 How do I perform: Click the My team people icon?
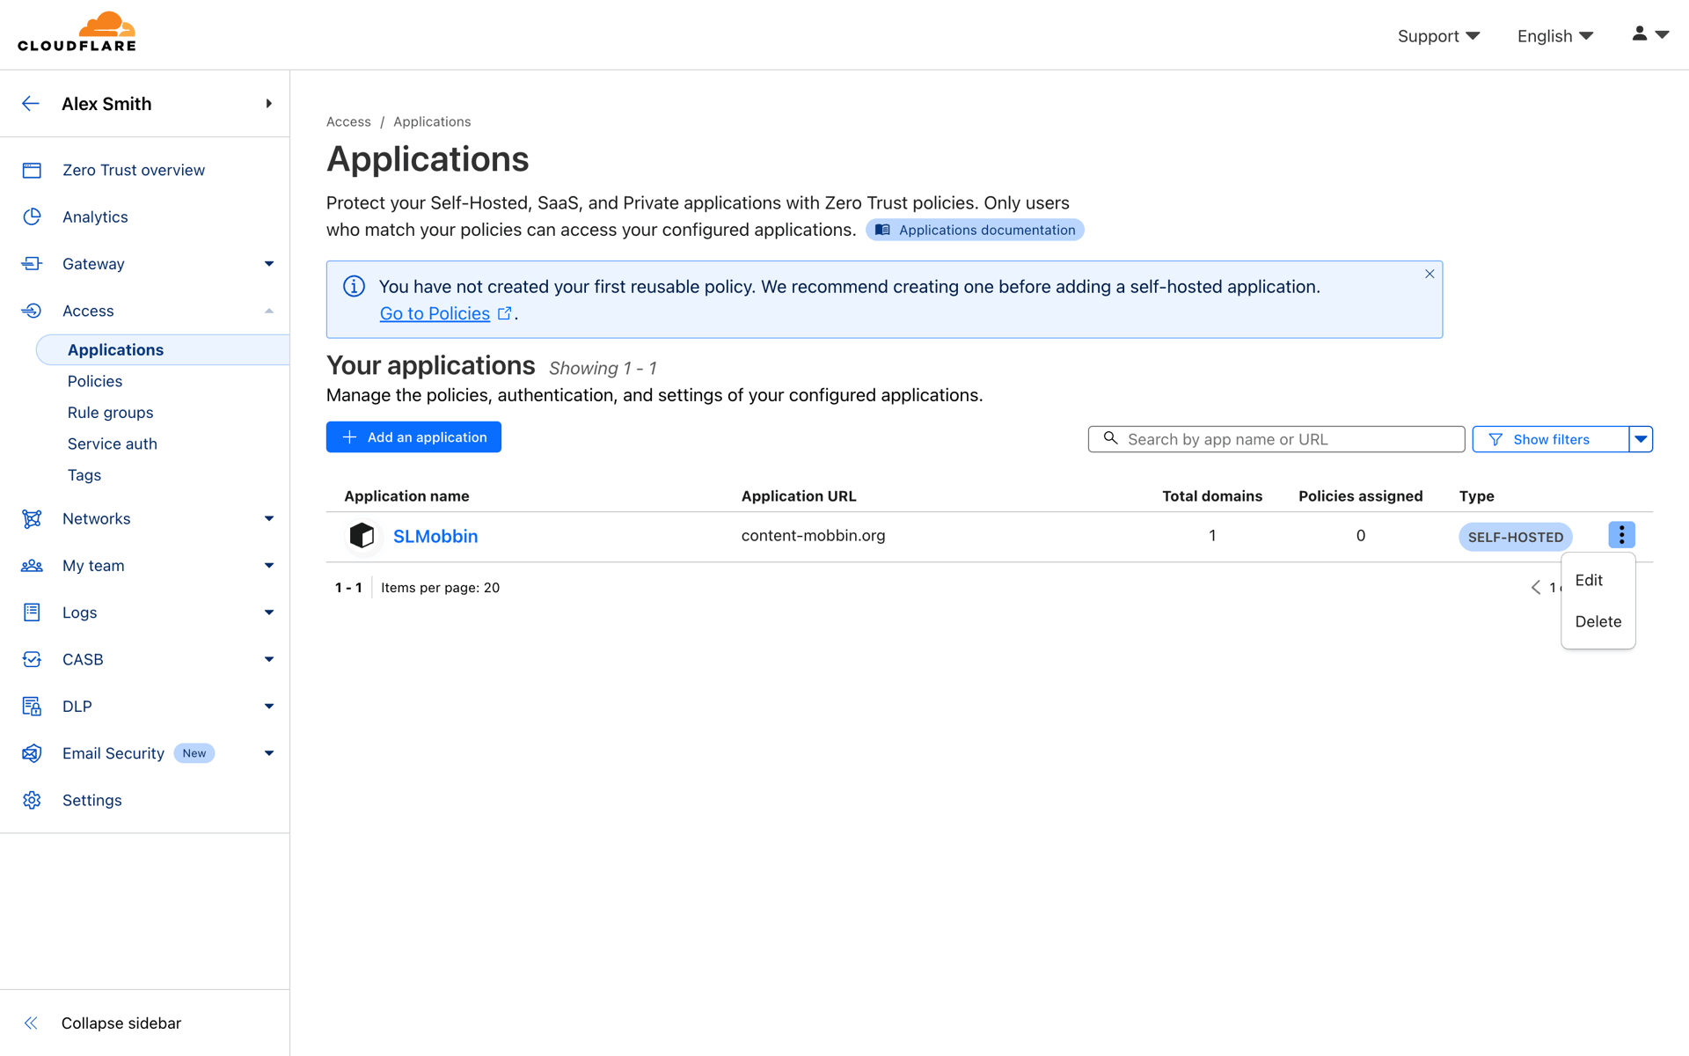(x=32, y=566)
